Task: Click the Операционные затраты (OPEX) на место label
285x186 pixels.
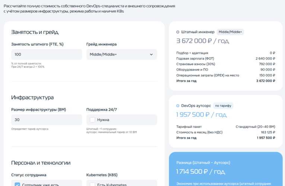Action: 208,75
